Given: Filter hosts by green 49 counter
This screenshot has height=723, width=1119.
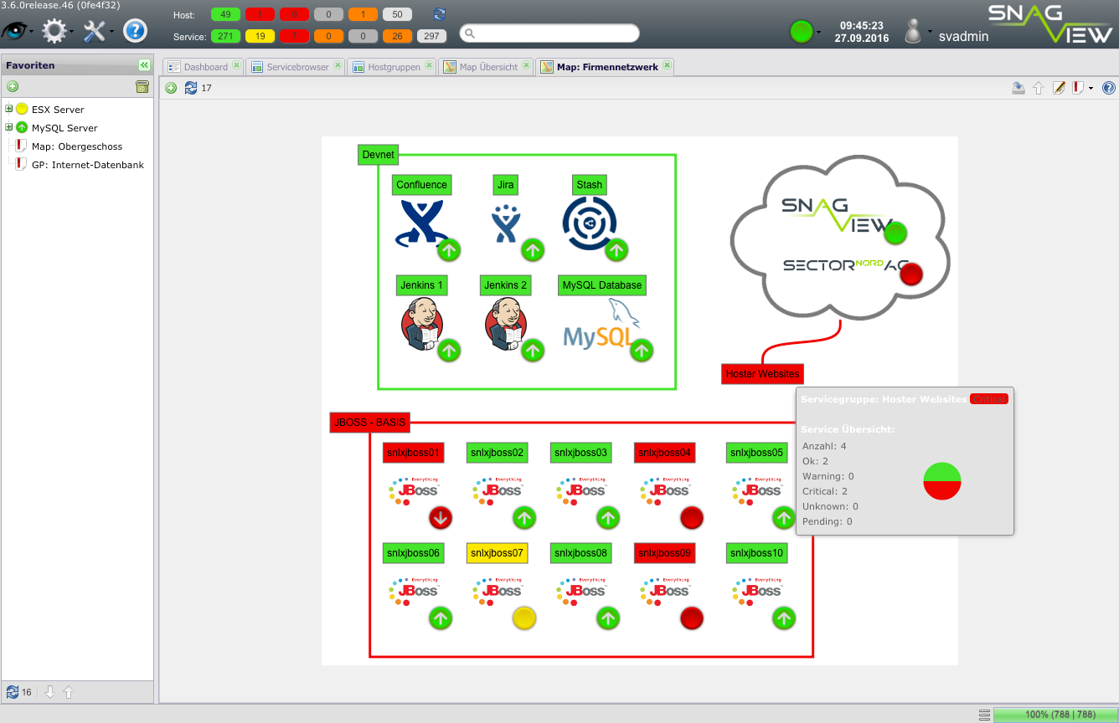Looking at the screenshot, I should pos(225,14).
